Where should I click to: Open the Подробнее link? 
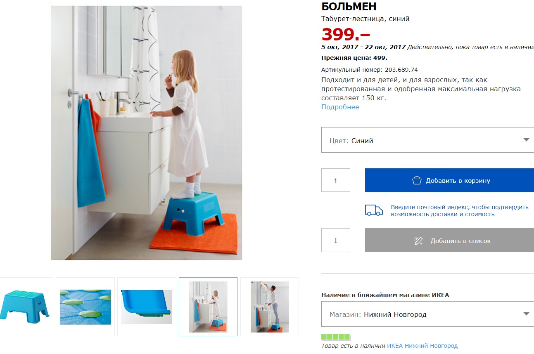click(x=340, y=107)
